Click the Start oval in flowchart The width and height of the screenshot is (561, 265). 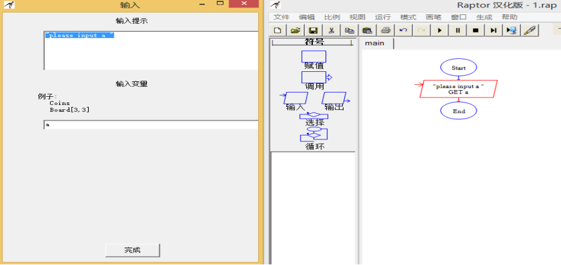(459, 67)
